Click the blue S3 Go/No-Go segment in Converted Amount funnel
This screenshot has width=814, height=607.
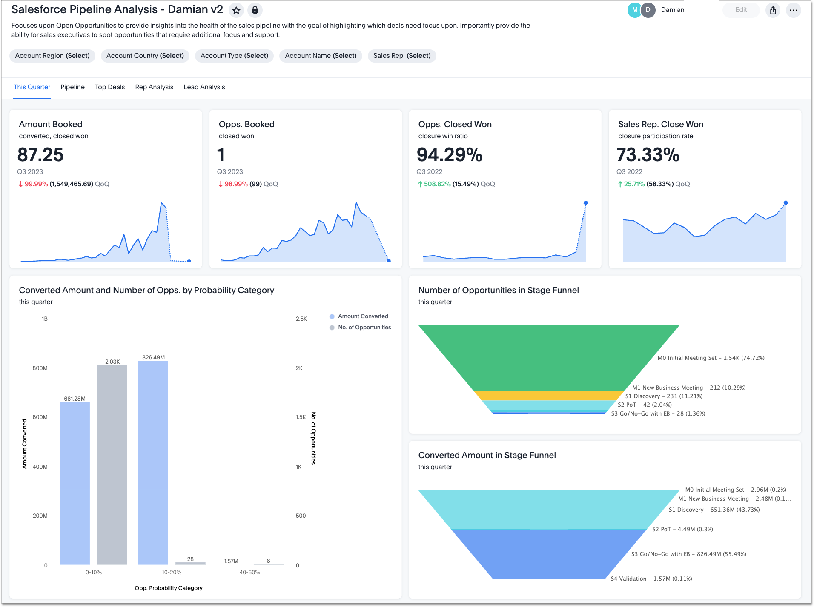(549, 554)
